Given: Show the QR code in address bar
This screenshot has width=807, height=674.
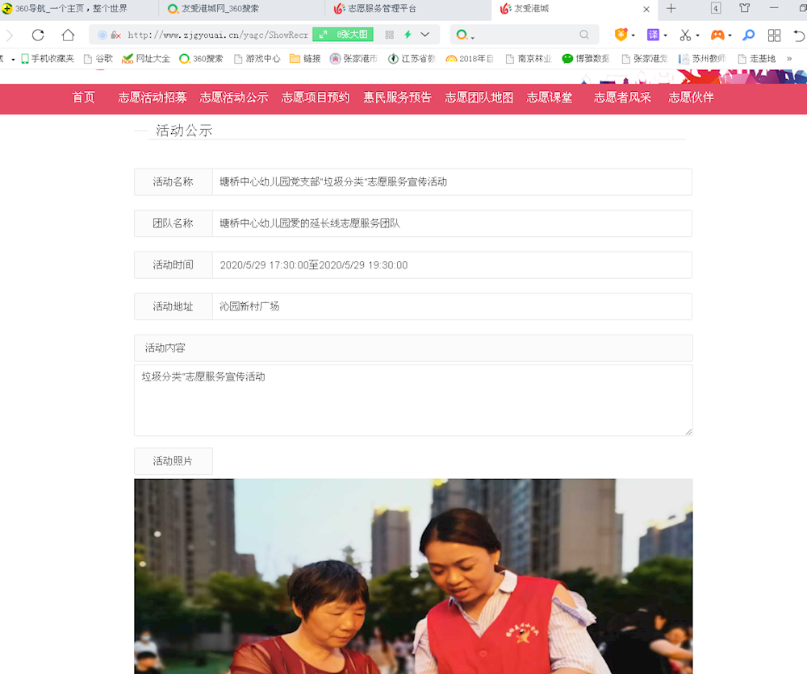Looking at the screenshot, I should click(x=390, y=35).
